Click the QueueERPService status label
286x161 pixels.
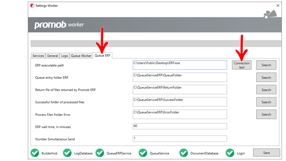pos(119,153)
